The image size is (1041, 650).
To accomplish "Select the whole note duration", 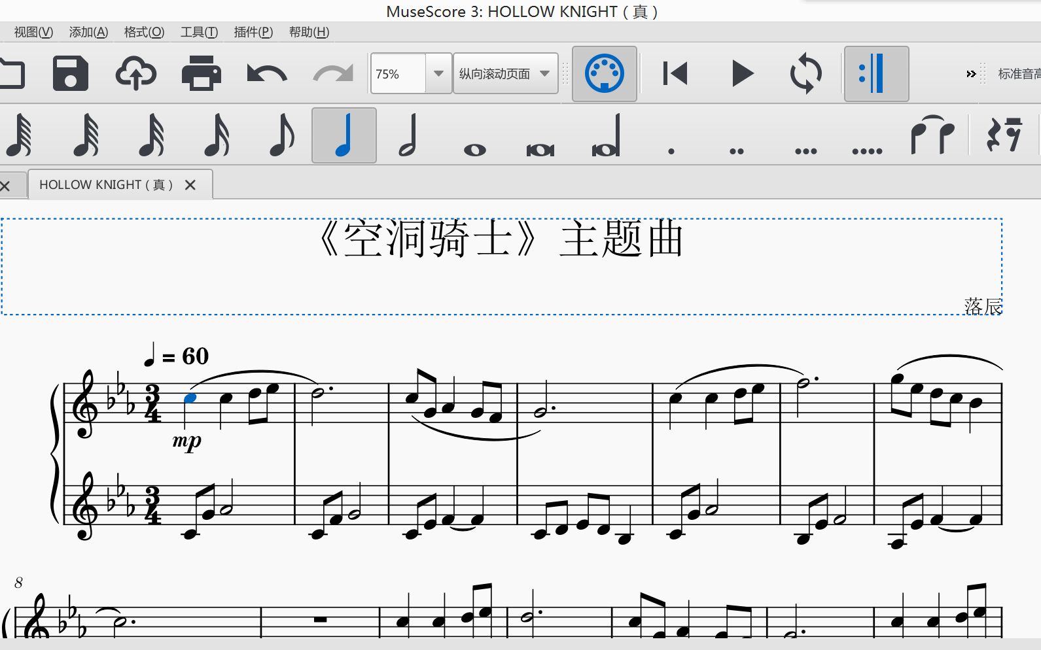I will point(475,150).
